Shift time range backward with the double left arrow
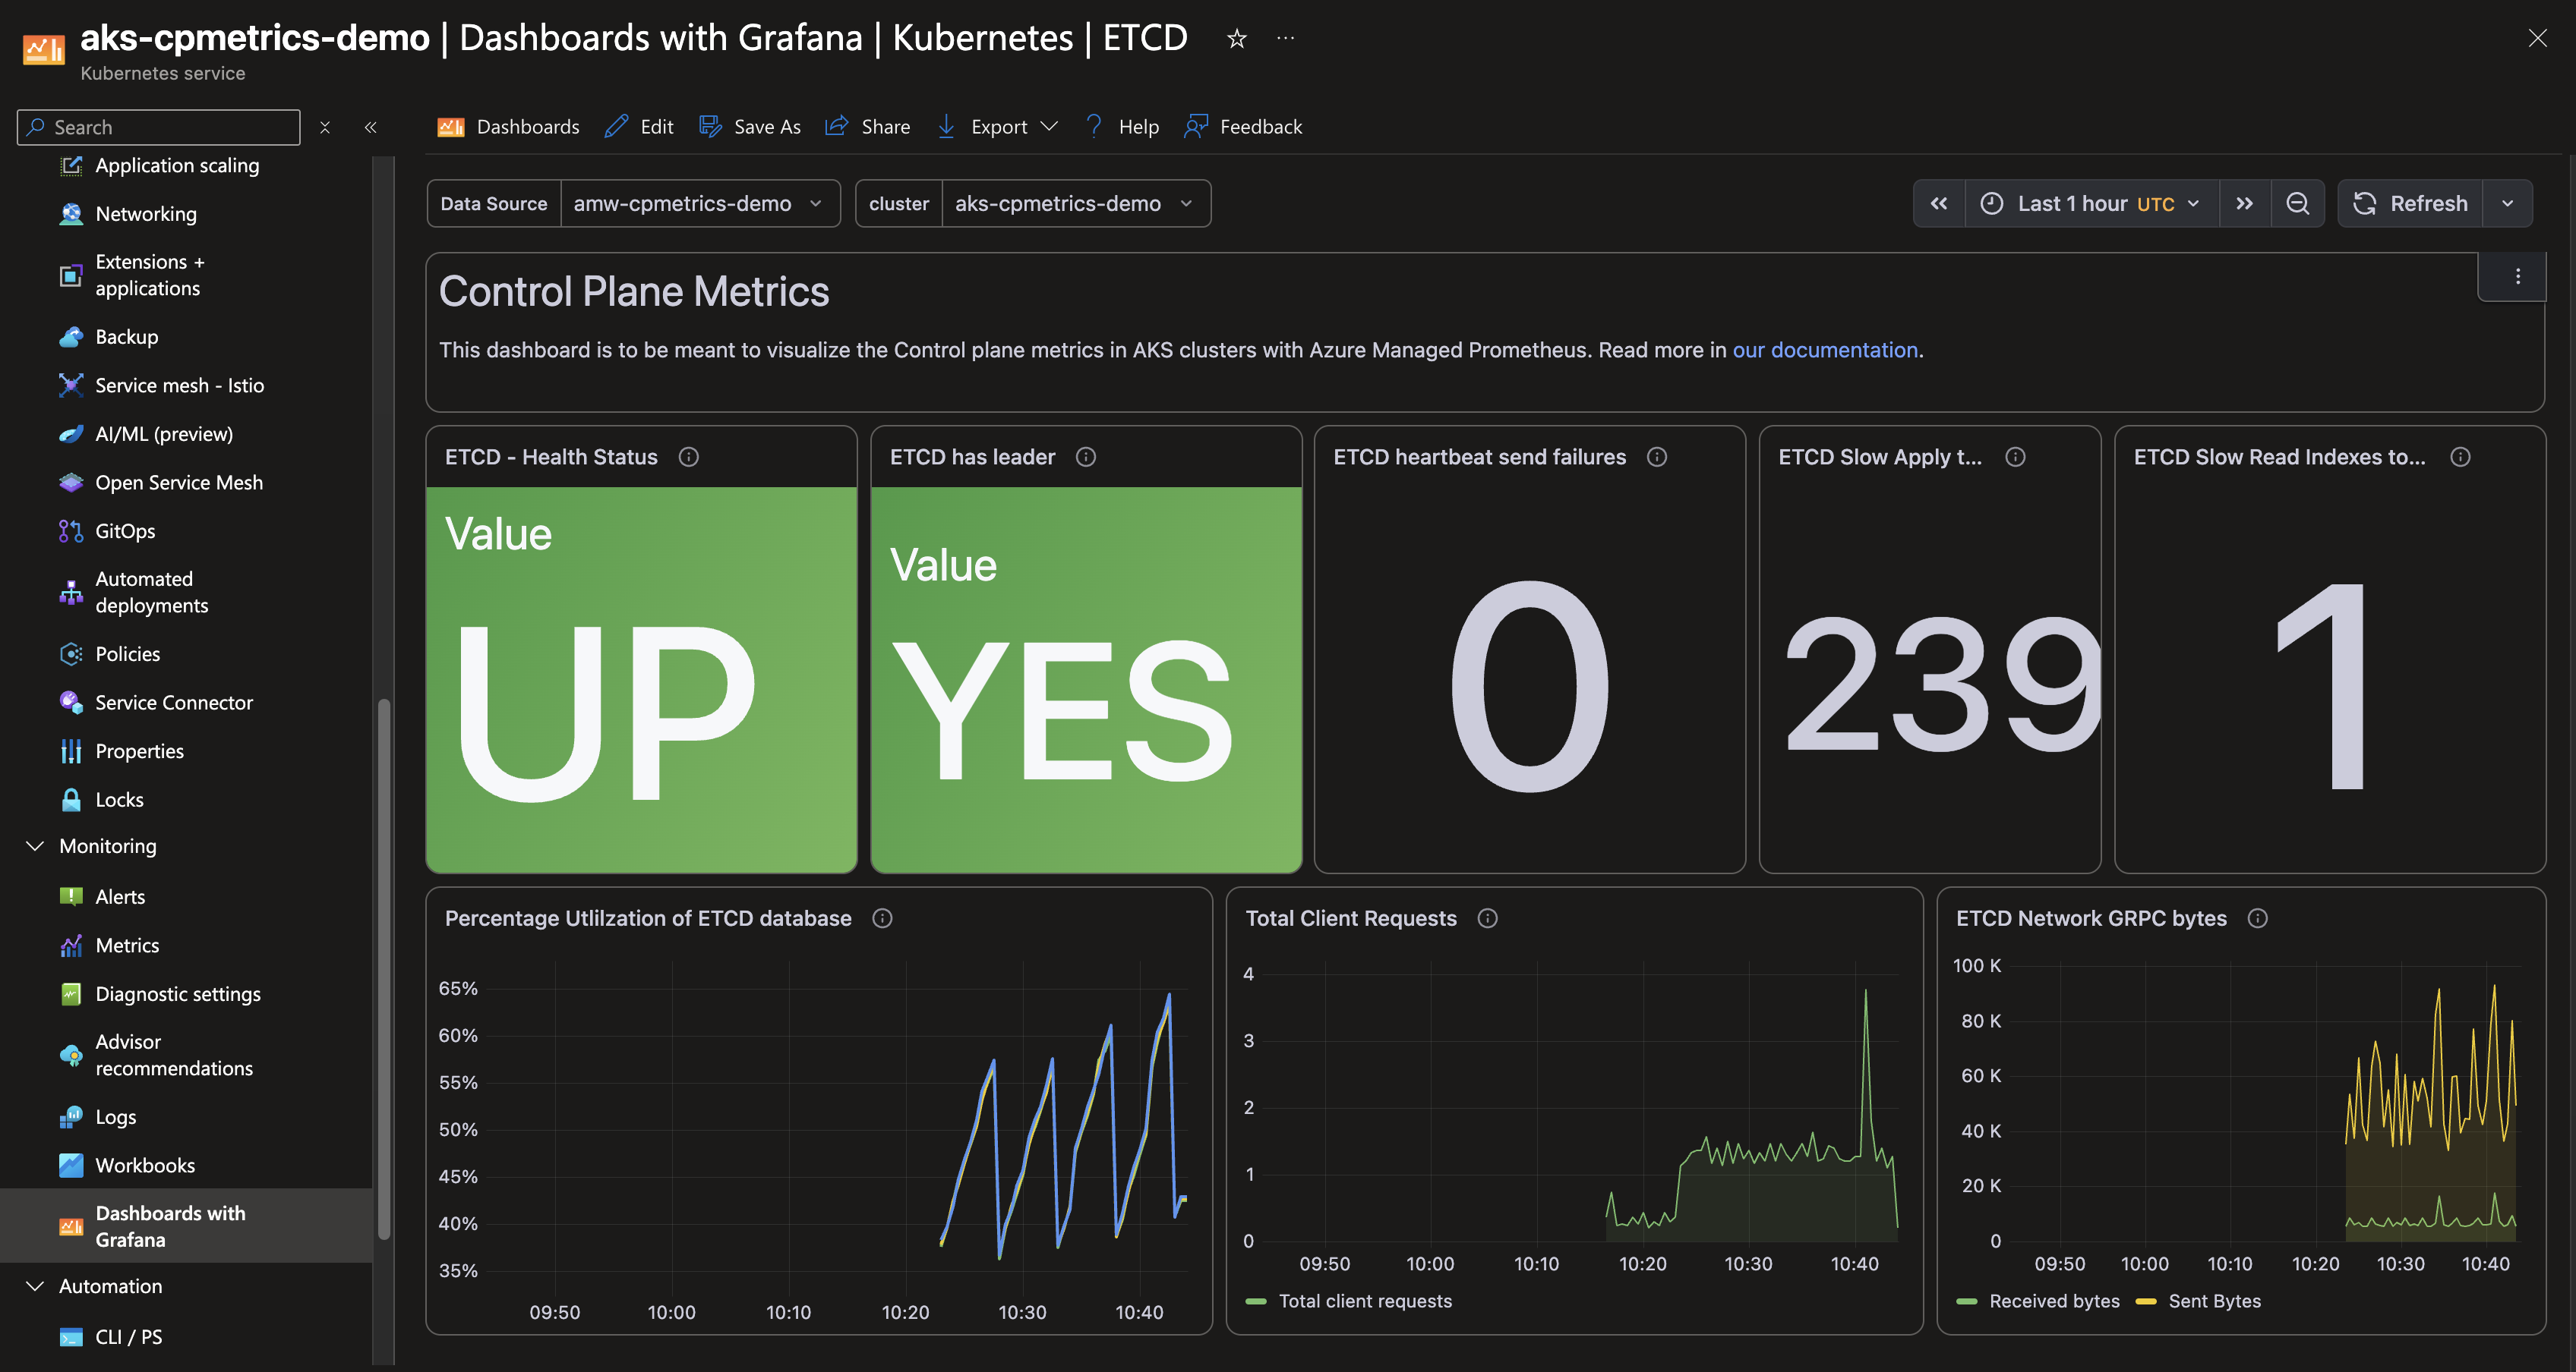2576x1372 pixels. [x=1939, y=204]
